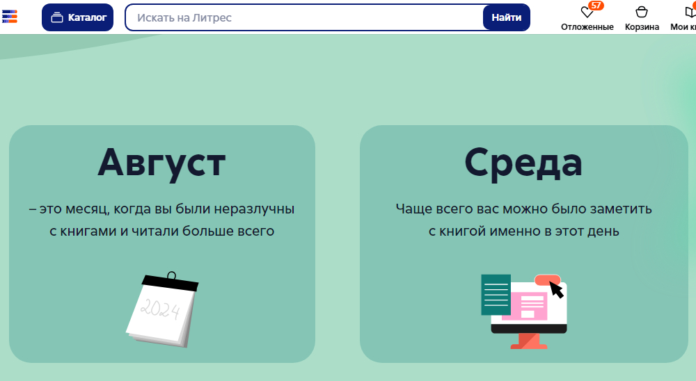696x381 pixels.
Task: Focus the Искать на Литрес search field
Action: coord(304,17)
